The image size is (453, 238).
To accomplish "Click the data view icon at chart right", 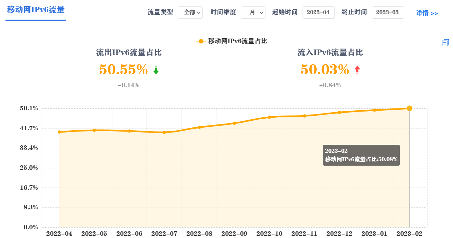I will tap(445, 42).
